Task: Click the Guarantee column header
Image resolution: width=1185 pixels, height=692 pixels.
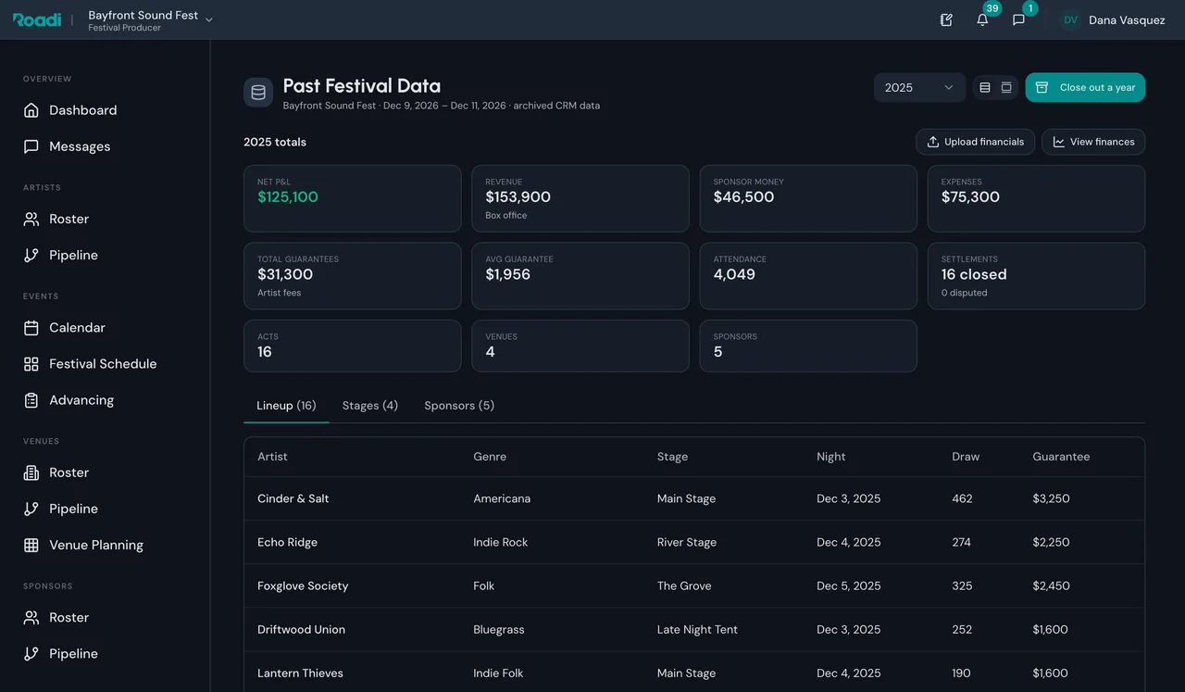Action: coord(1061,457)
